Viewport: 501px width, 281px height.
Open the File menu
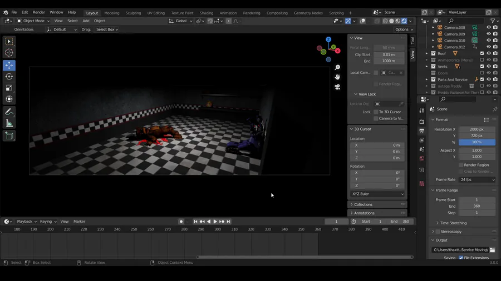[x=14, y=12]
